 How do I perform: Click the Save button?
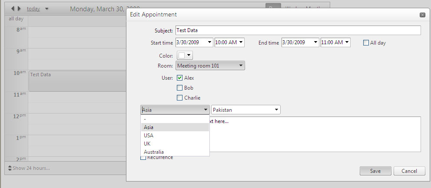point(375,171)
